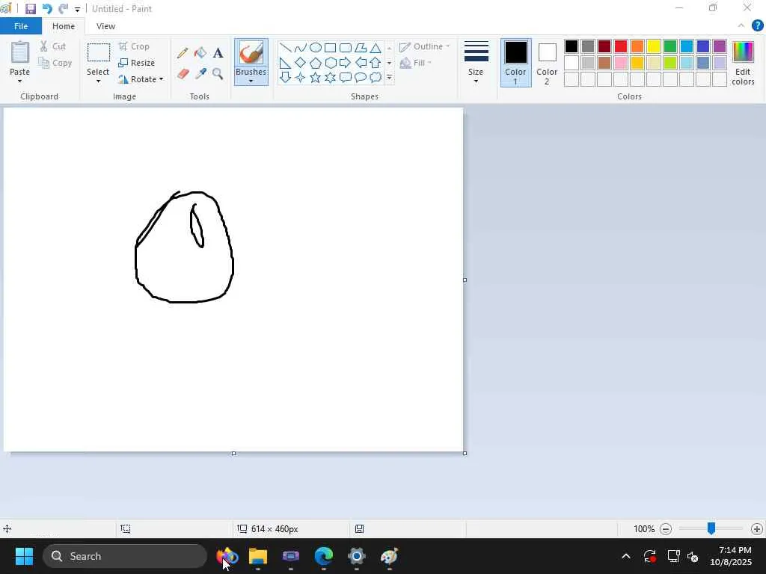Image resolution: width=766 pixels, height=574 pixels.
Task: Choose the five-point star shape
Action: 315,78
